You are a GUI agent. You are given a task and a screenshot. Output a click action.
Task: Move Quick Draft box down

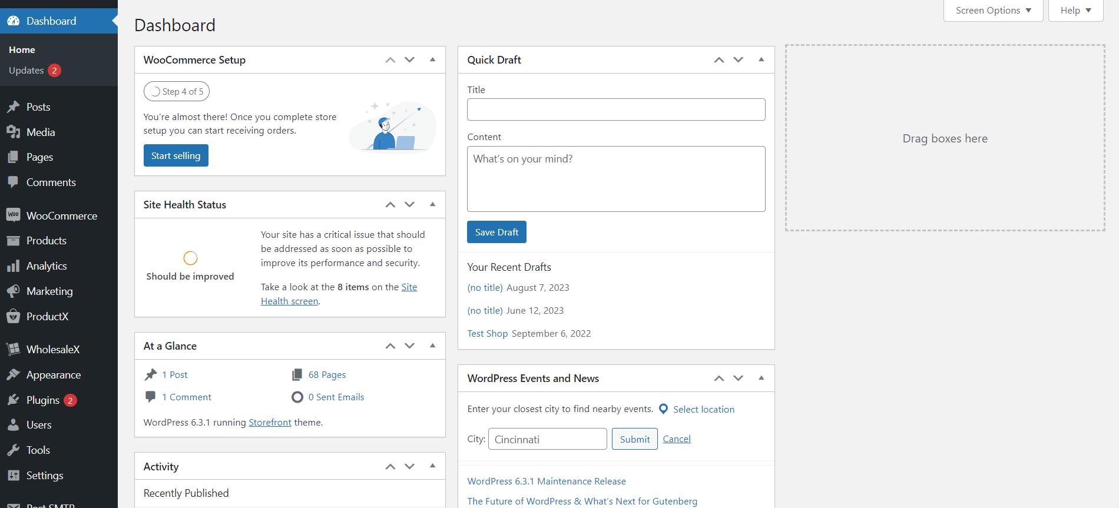(739, 60)
